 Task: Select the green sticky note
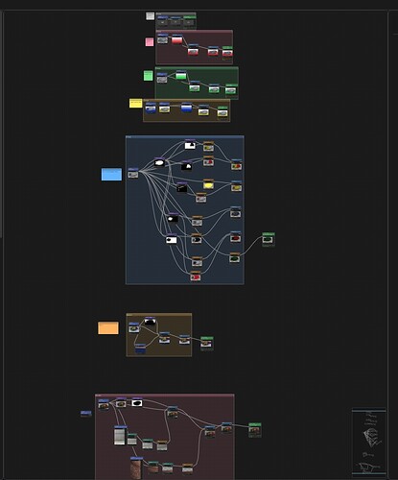(148, 76)
